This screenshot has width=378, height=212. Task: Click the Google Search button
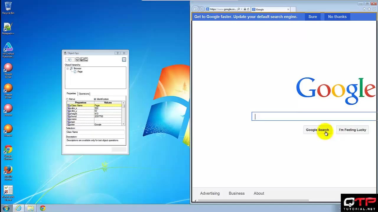317,130
